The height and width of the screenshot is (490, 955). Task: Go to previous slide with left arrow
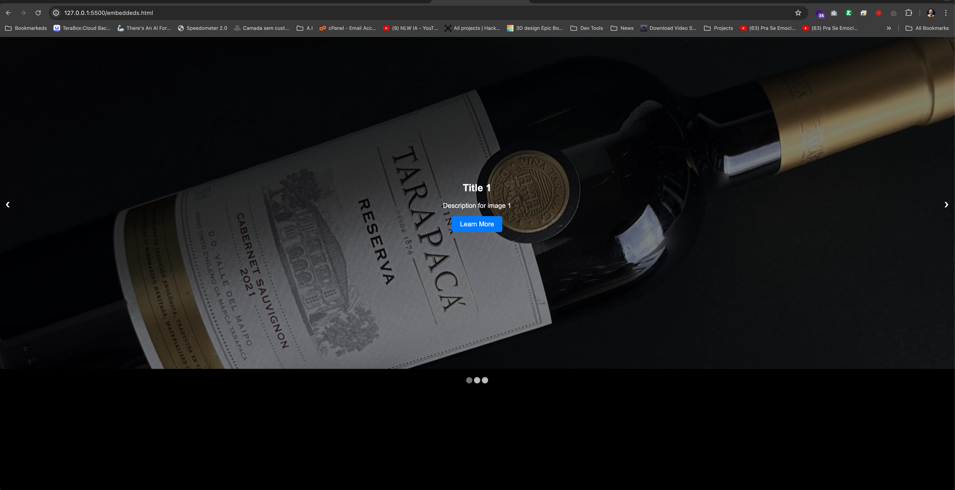click(8, 204)
